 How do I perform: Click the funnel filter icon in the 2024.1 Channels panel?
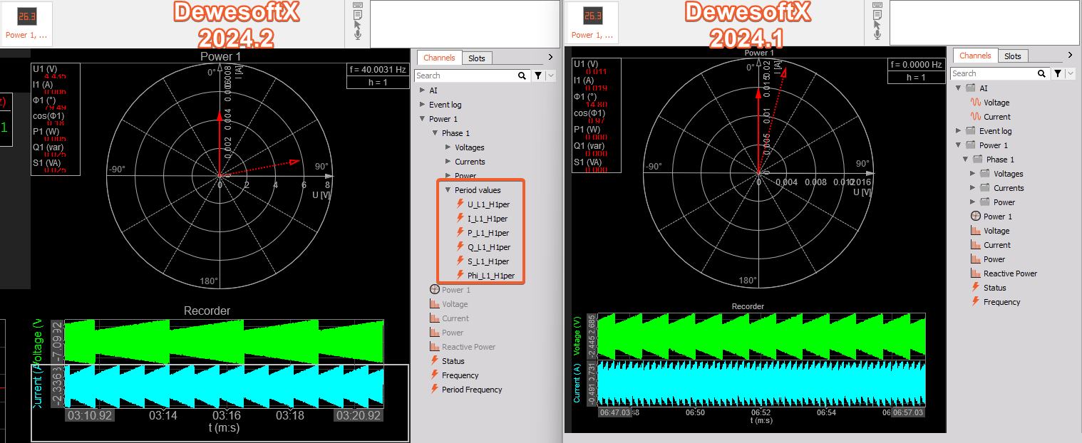(x=1058, y=73)
